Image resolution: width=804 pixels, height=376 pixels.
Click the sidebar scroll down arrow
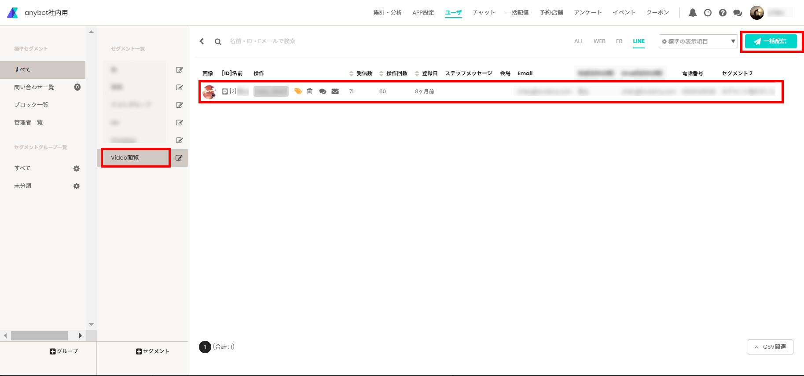click(91, 325)
